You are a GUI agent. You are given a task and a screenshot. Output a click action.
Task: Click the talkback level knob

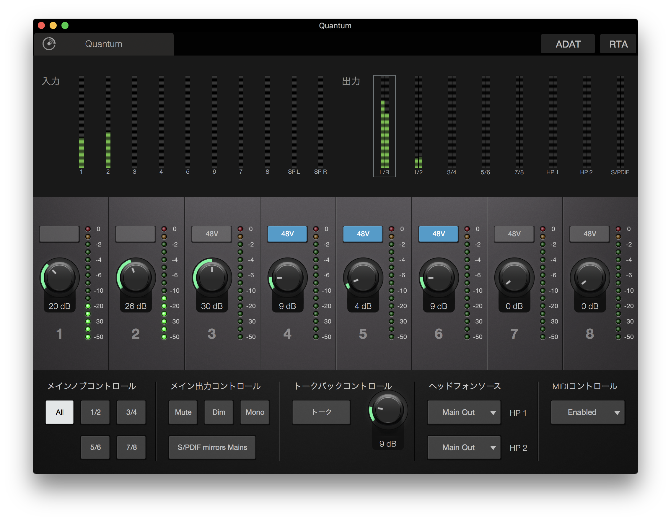coord(388,410)
